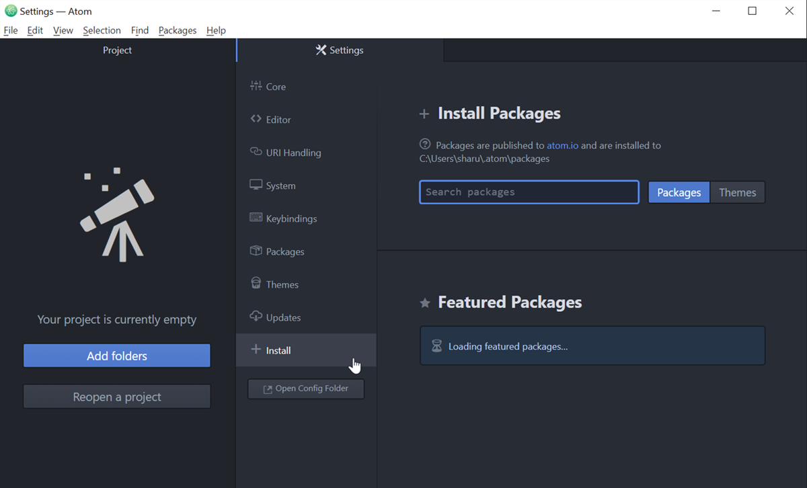Click the Add folders button

(117, 356)
